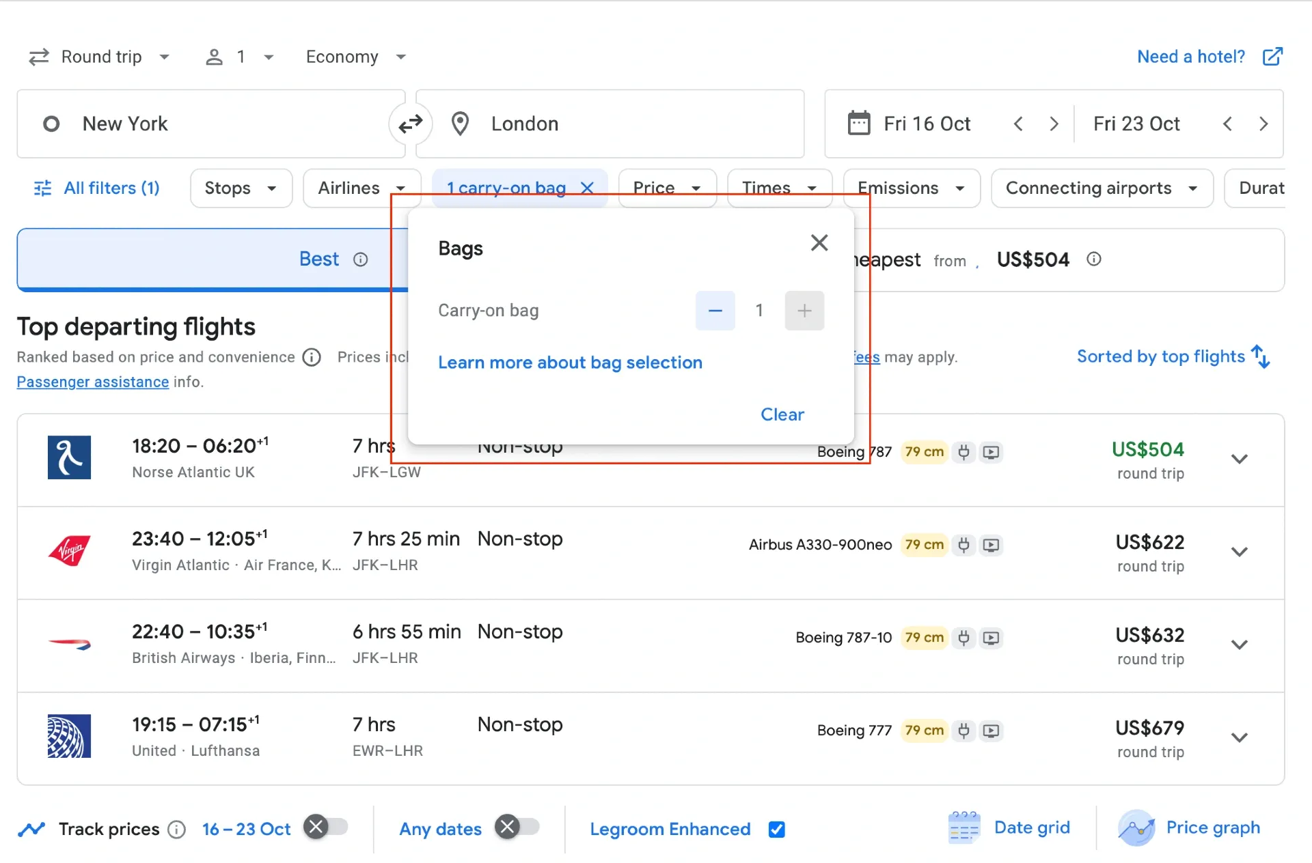
Task: Expand the United flight details
Action: coord(1240,737)
